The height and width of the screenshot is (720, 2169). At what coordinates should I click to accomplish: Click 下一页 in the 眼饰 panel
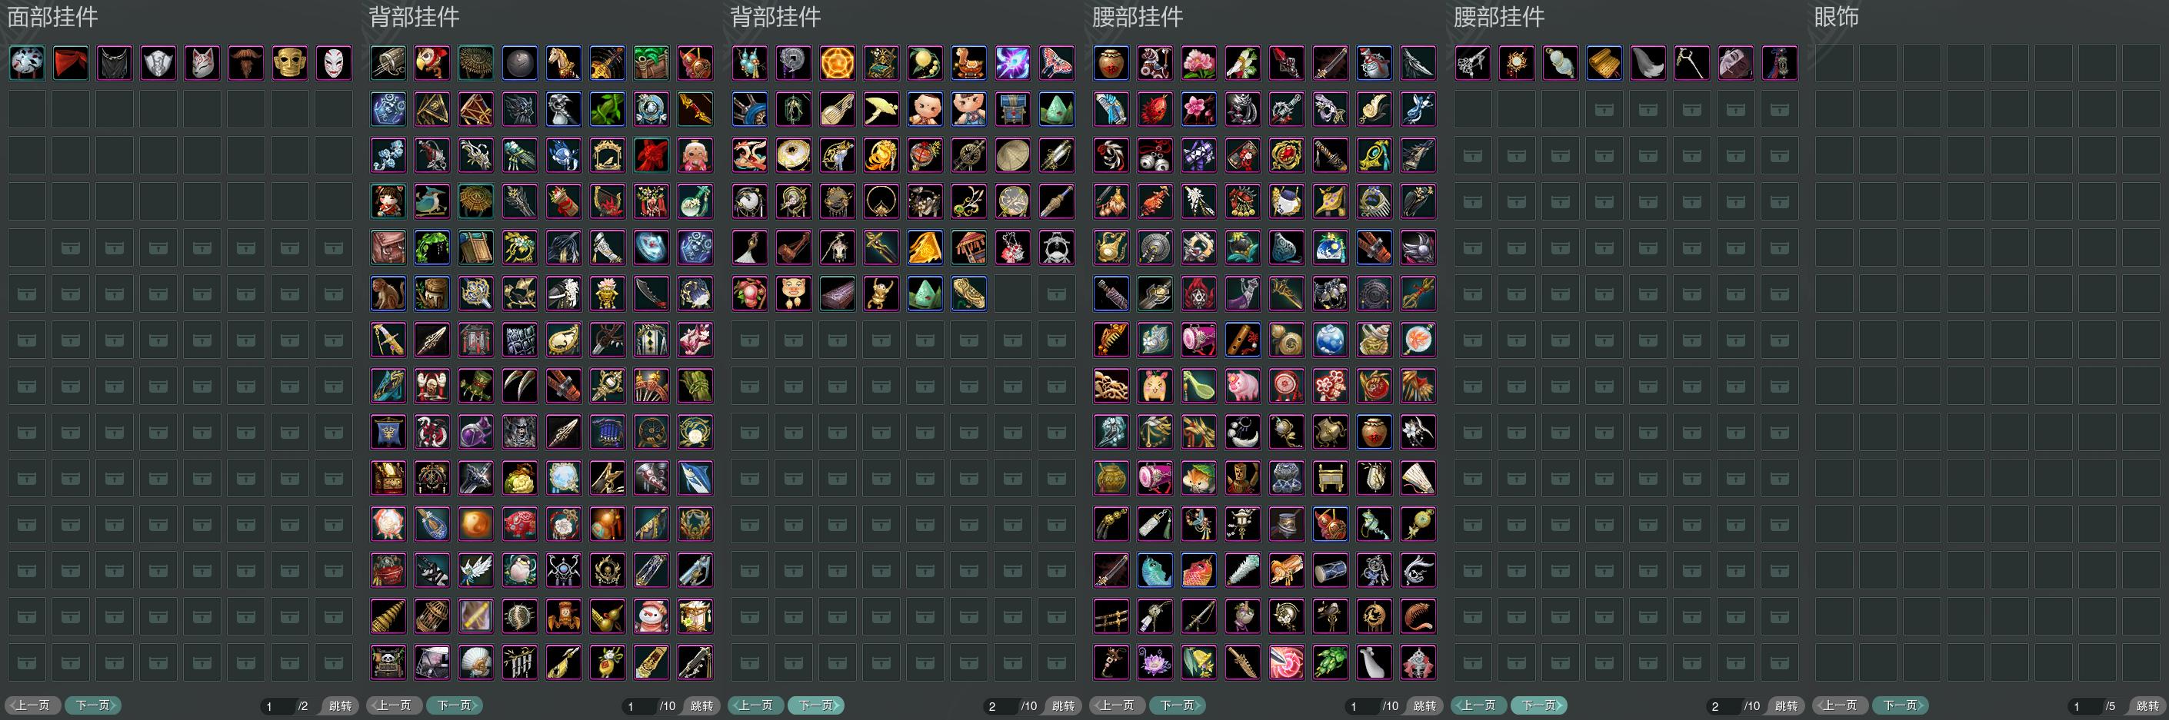(x=1901, y=705)
